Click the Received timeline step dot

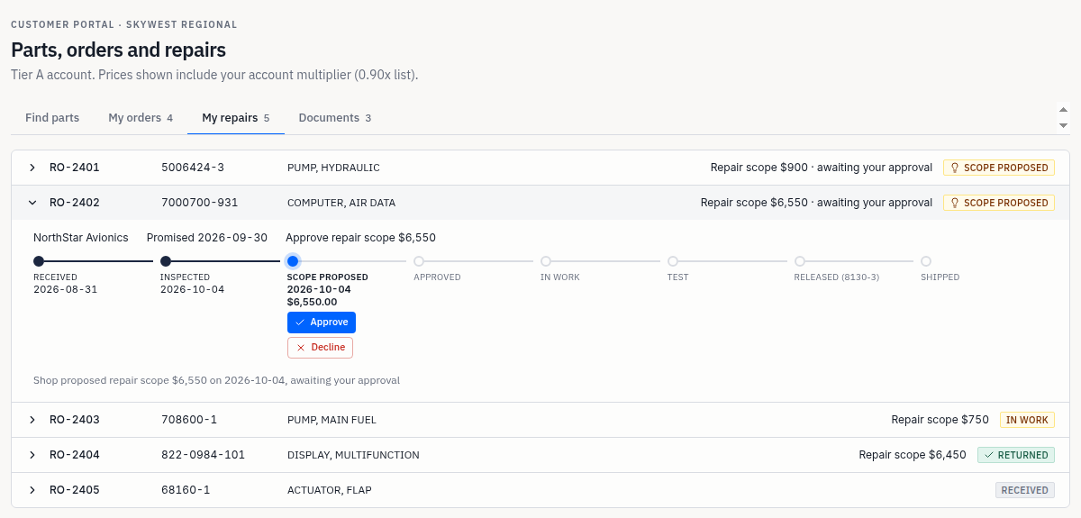[x=39, y=261]
